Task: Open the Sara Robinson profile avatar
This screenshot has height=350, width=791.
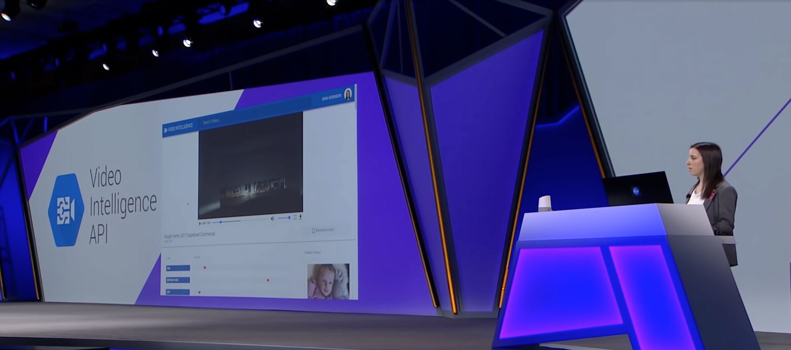Action: (x=348, y=94)
